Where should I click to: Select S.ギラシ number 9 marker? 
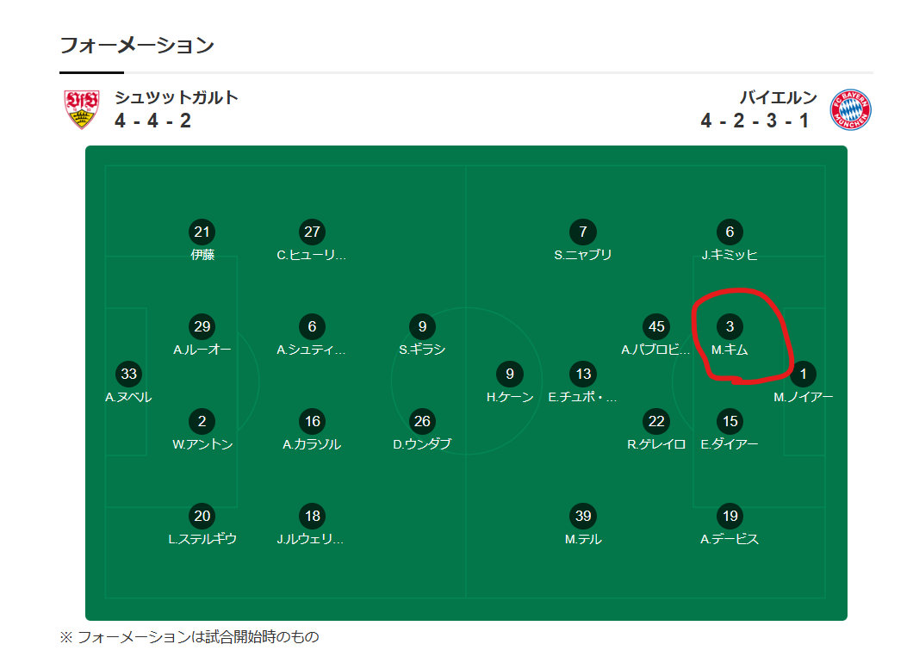coord(422,326)
